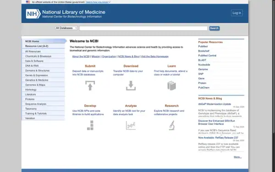
Task: Open National Library of Medicine header link
Action: [74, 12]
